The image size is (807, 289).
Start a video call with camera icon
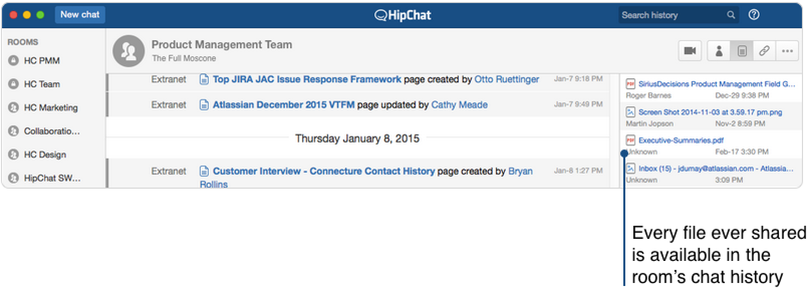tap(690, 51)
